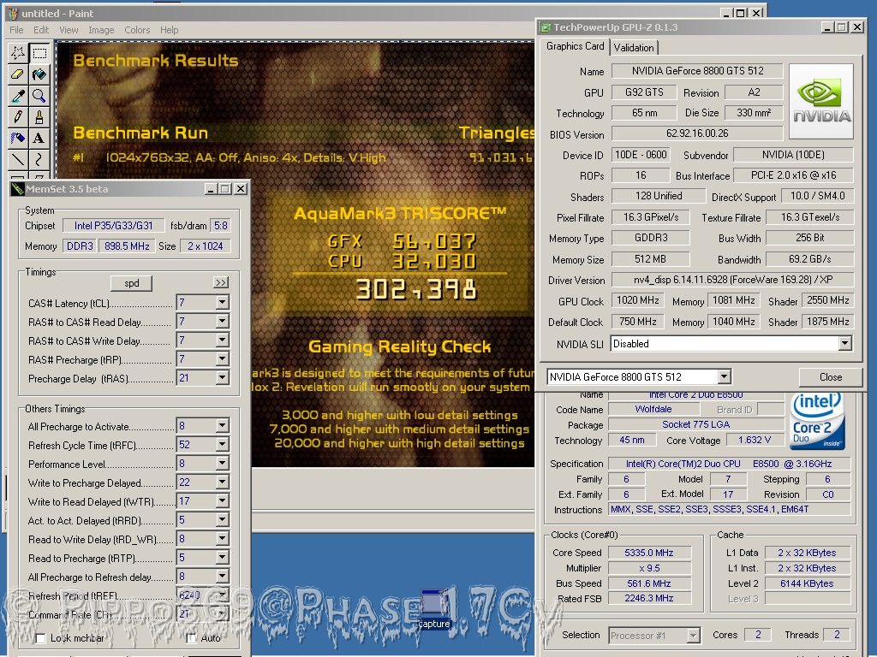Open the Write to Precharge Delayed dropdown
The height and width of the screenshot is (657, 877).
(222, 482)
